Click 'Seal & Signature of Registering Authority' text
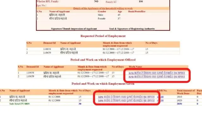The image size is (202, 113). pyautogui.click(x=132, y=29)
